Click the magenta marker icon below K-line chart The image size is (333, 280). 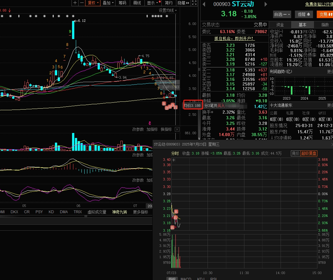coord(150,123)
